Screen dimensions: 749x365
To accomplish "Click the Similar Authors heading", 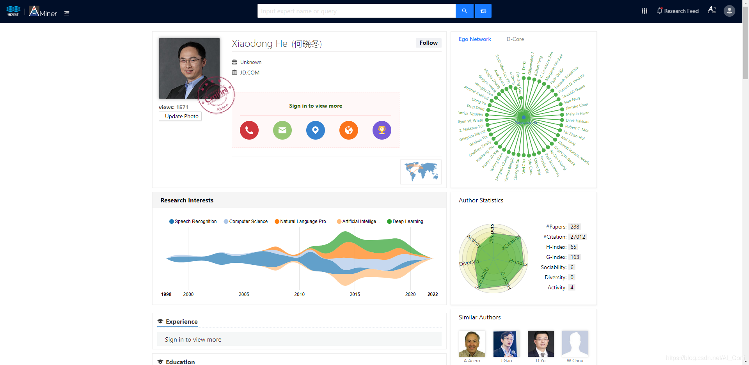I will 479,317.
